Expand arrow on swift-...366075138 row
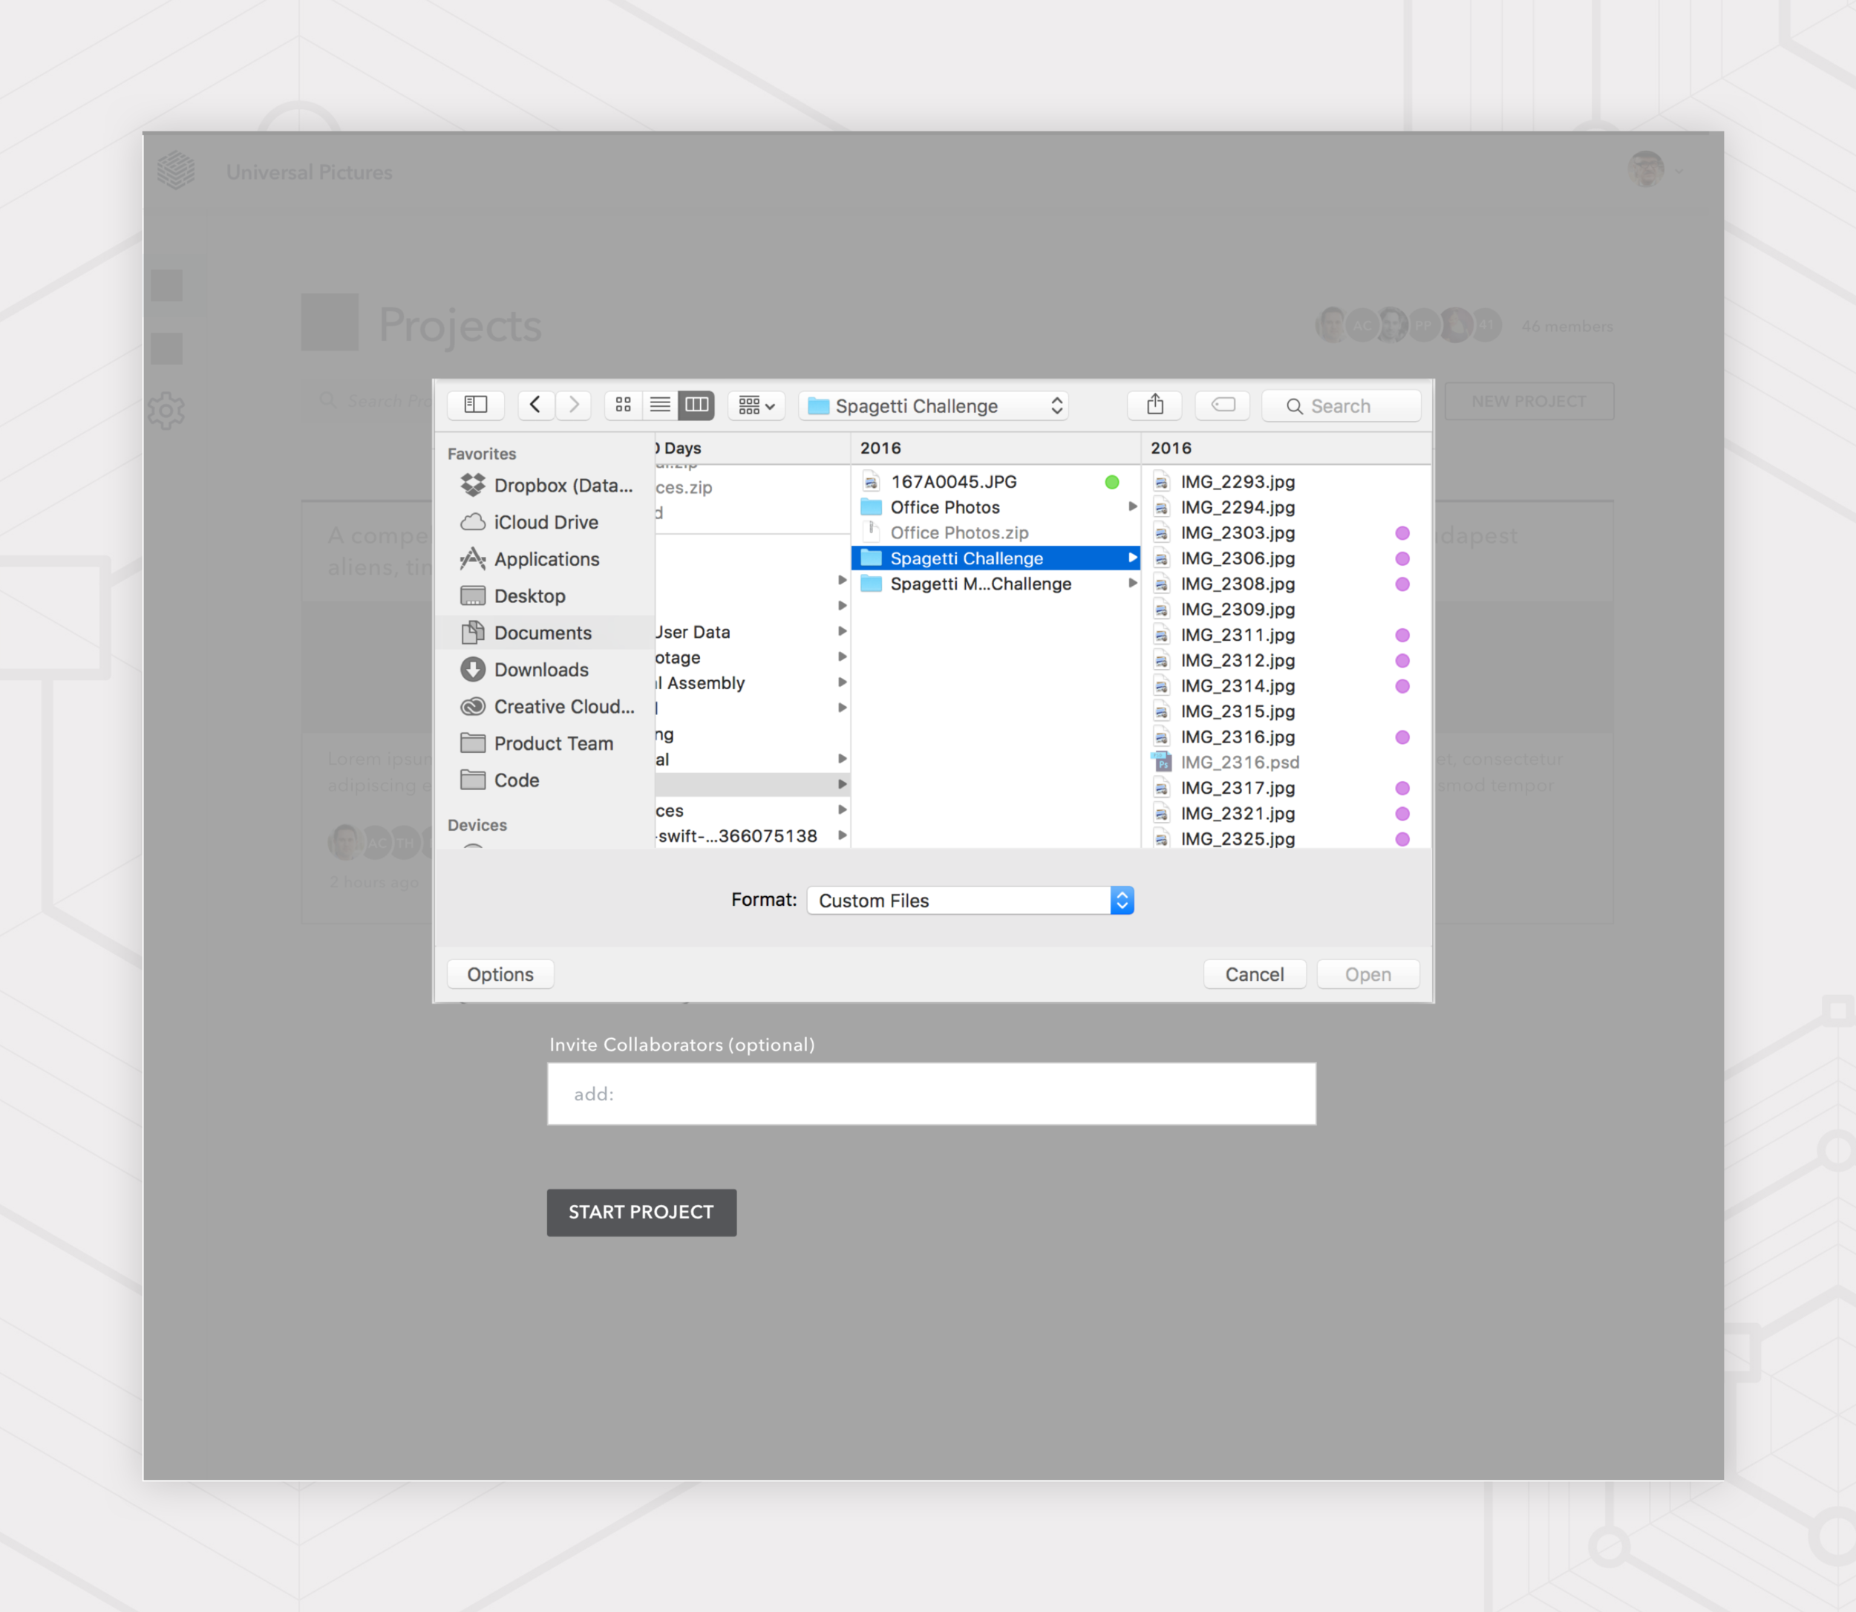The image size is (1856, 1612). pos(842,835)
